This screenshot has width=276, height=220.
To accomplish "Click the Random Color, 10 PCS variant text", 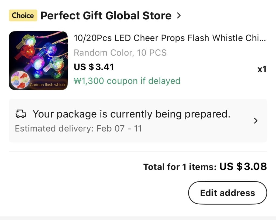I will [120, 53].
